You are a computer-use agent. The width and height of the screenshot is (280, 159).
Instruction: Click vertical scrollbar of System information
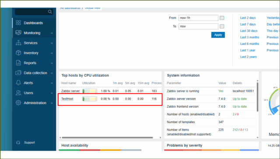click(x=258, y=97)
